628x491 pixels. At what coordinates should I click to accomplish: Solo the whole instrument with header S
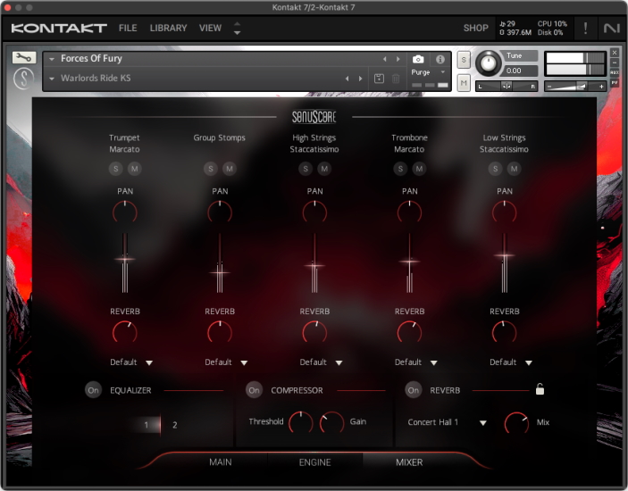tap(464, 60)
